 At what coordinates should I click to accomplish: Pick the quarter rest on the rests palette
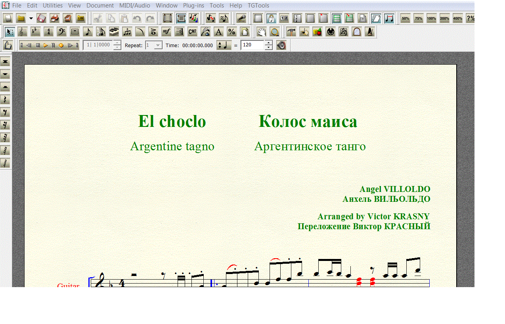point(5,100)
